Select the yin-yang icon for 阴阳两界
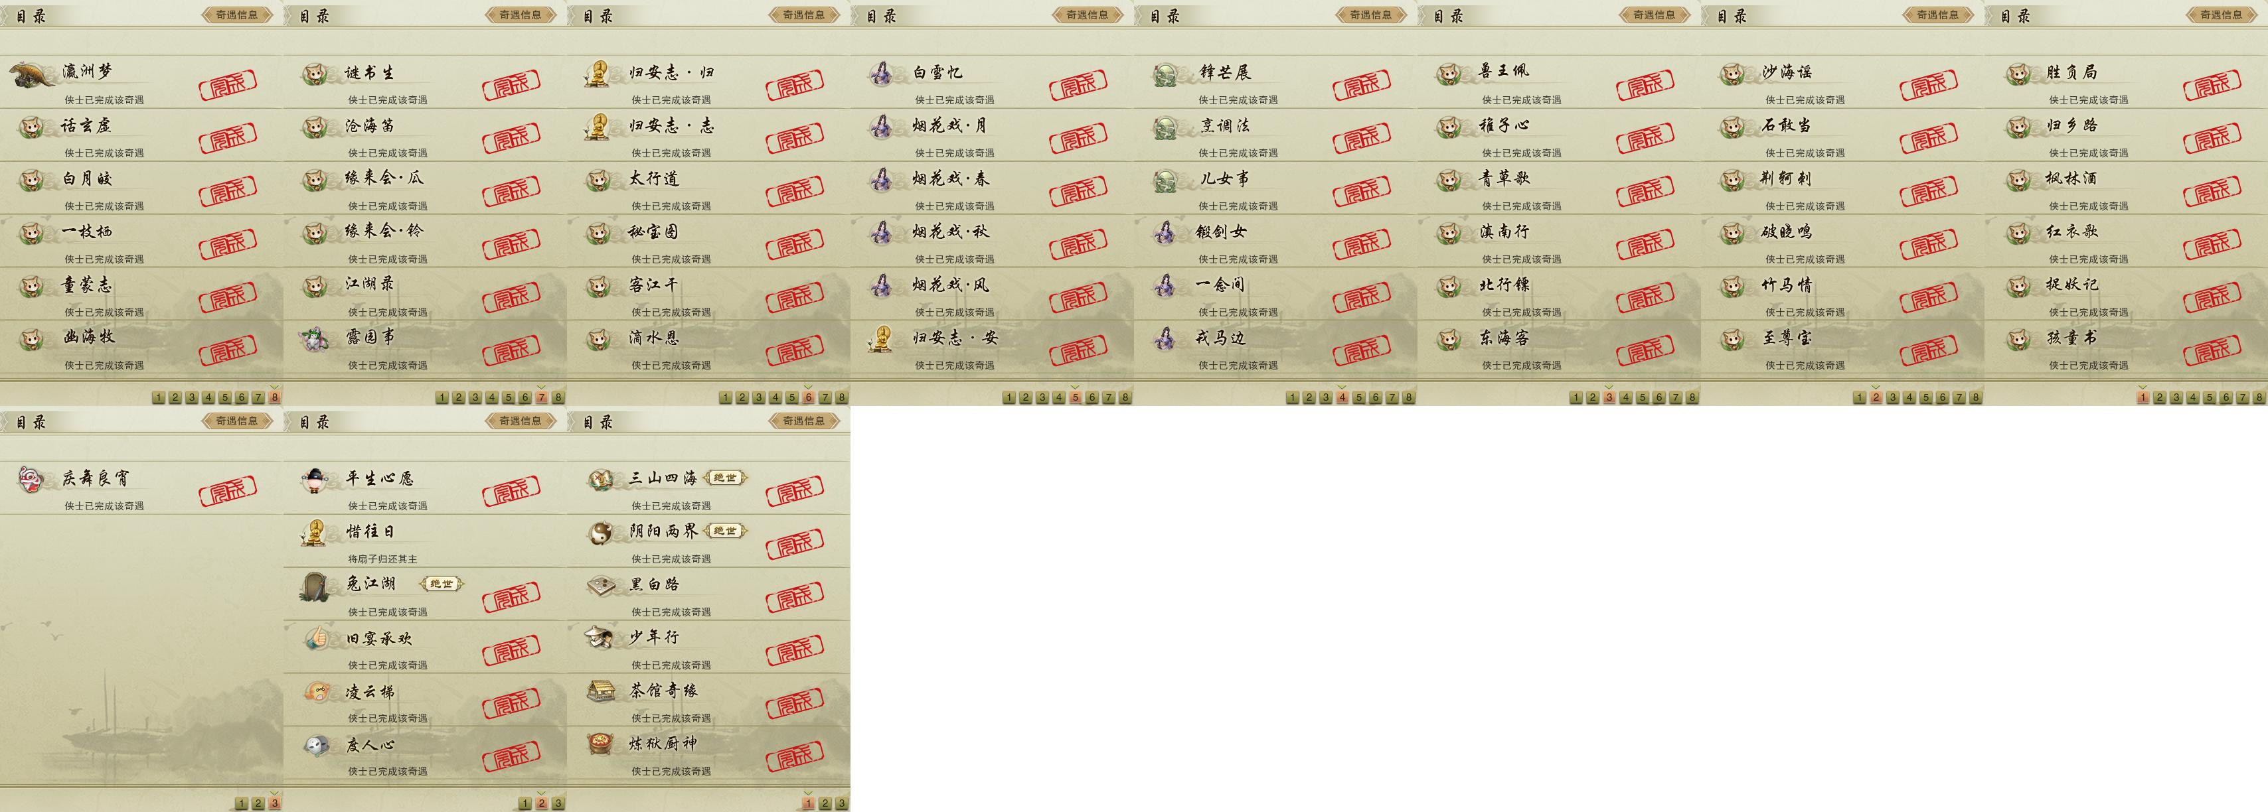 (x=600, y=533)
